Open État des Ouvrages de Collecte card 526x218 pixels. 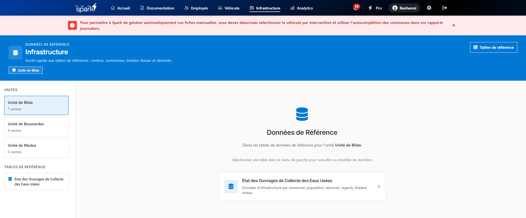click(x=302, y=186)
